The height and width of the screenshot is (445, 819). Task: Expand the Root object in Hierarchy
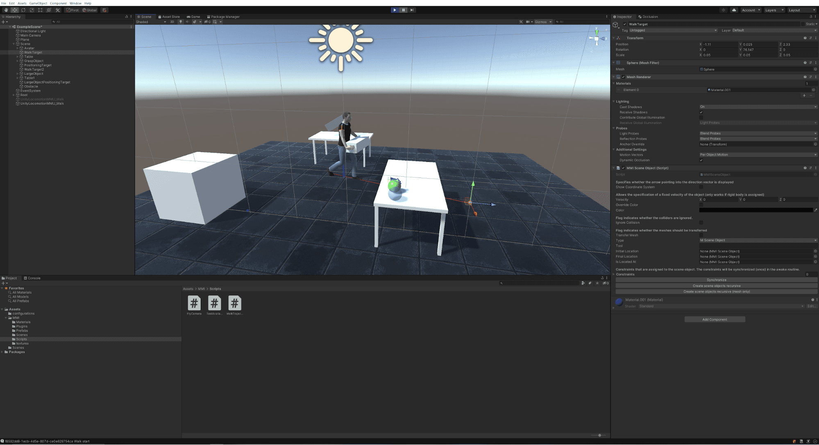tap(14, 95)
